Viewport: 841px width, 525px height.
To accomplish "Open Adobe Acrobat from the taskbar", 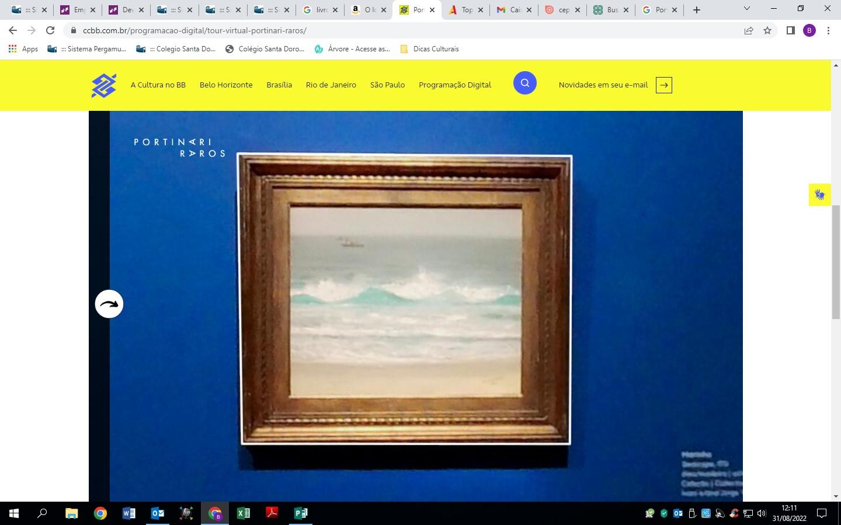I will tap(272, 513).
